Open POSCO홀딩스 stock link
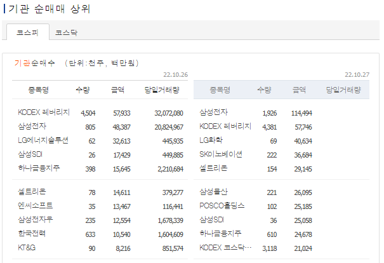The image size is (384, 263). click(x=222, y=206)
